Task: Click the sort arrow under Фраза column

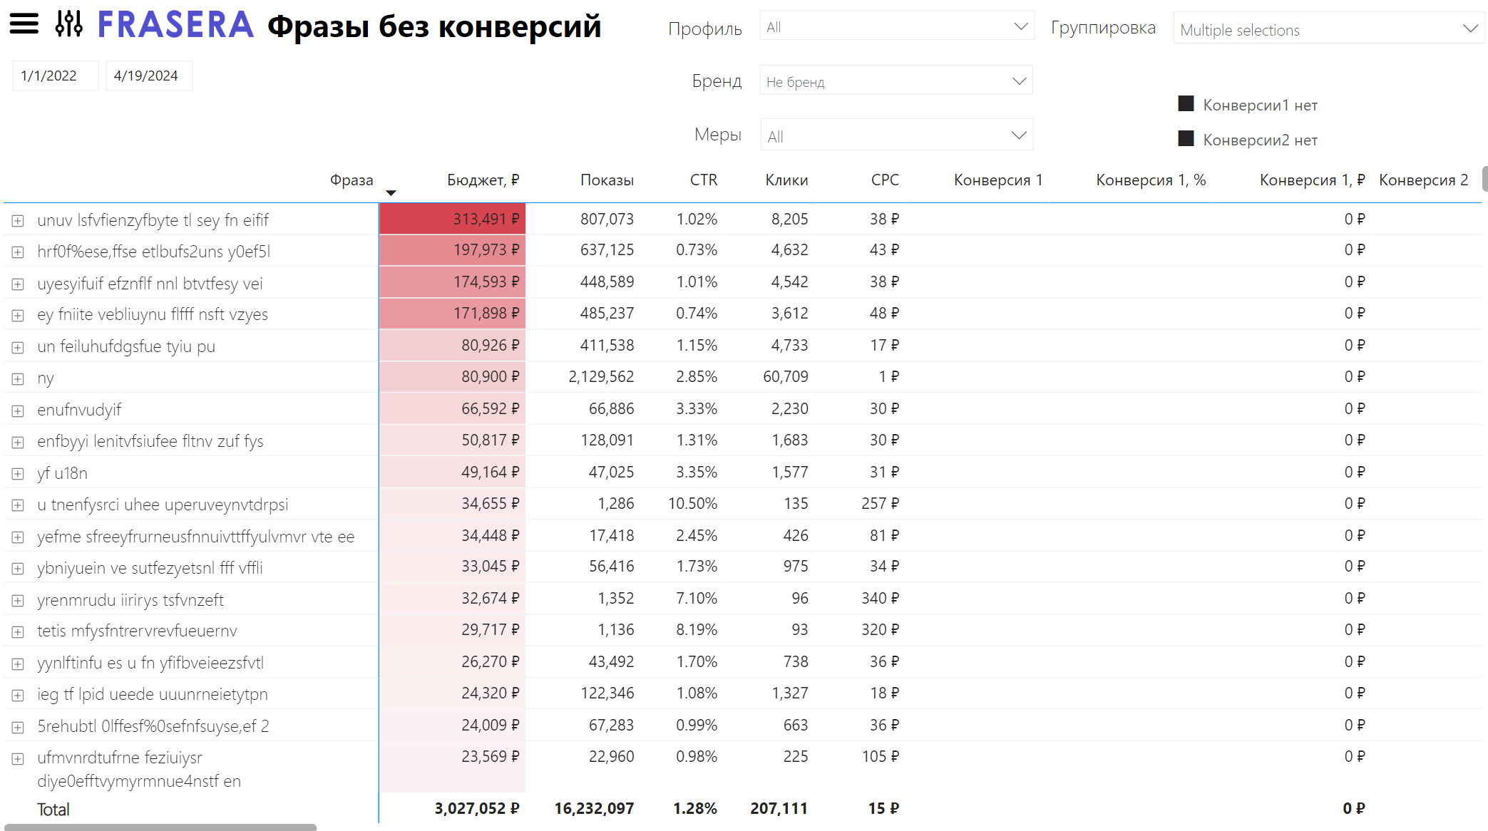Action: [x=391, y=193]
